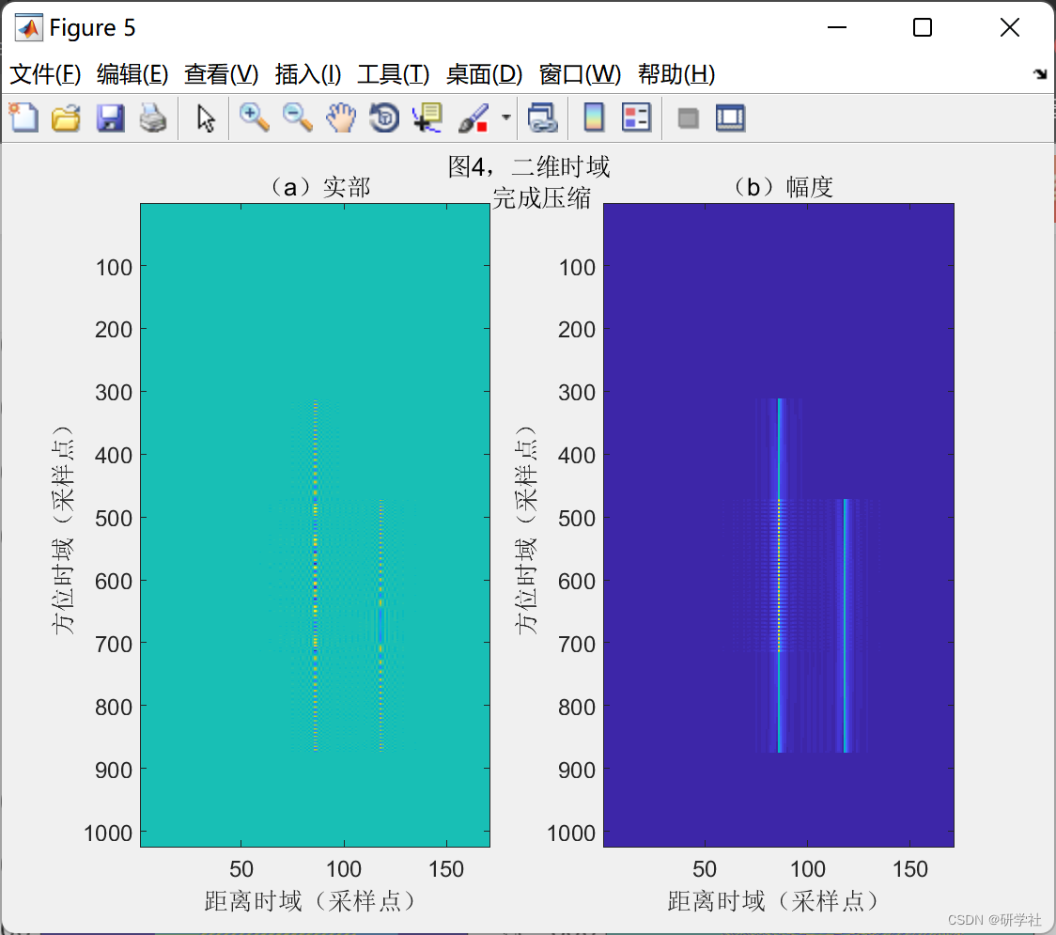Enable the Zoom Out tool
The width and height of the screenshot is (1056, 935).
pyautogui.click(x=298, y=117)
